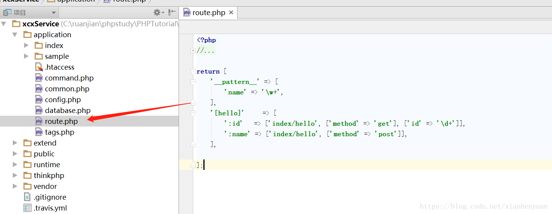Select .travis.yml file in tree
552x214 pixels.
click(x=50, y=208)
